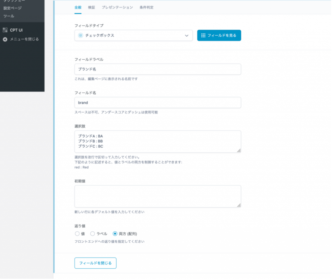
Task: Switch to the 全般 tab
Action: (x=78, y=7)
